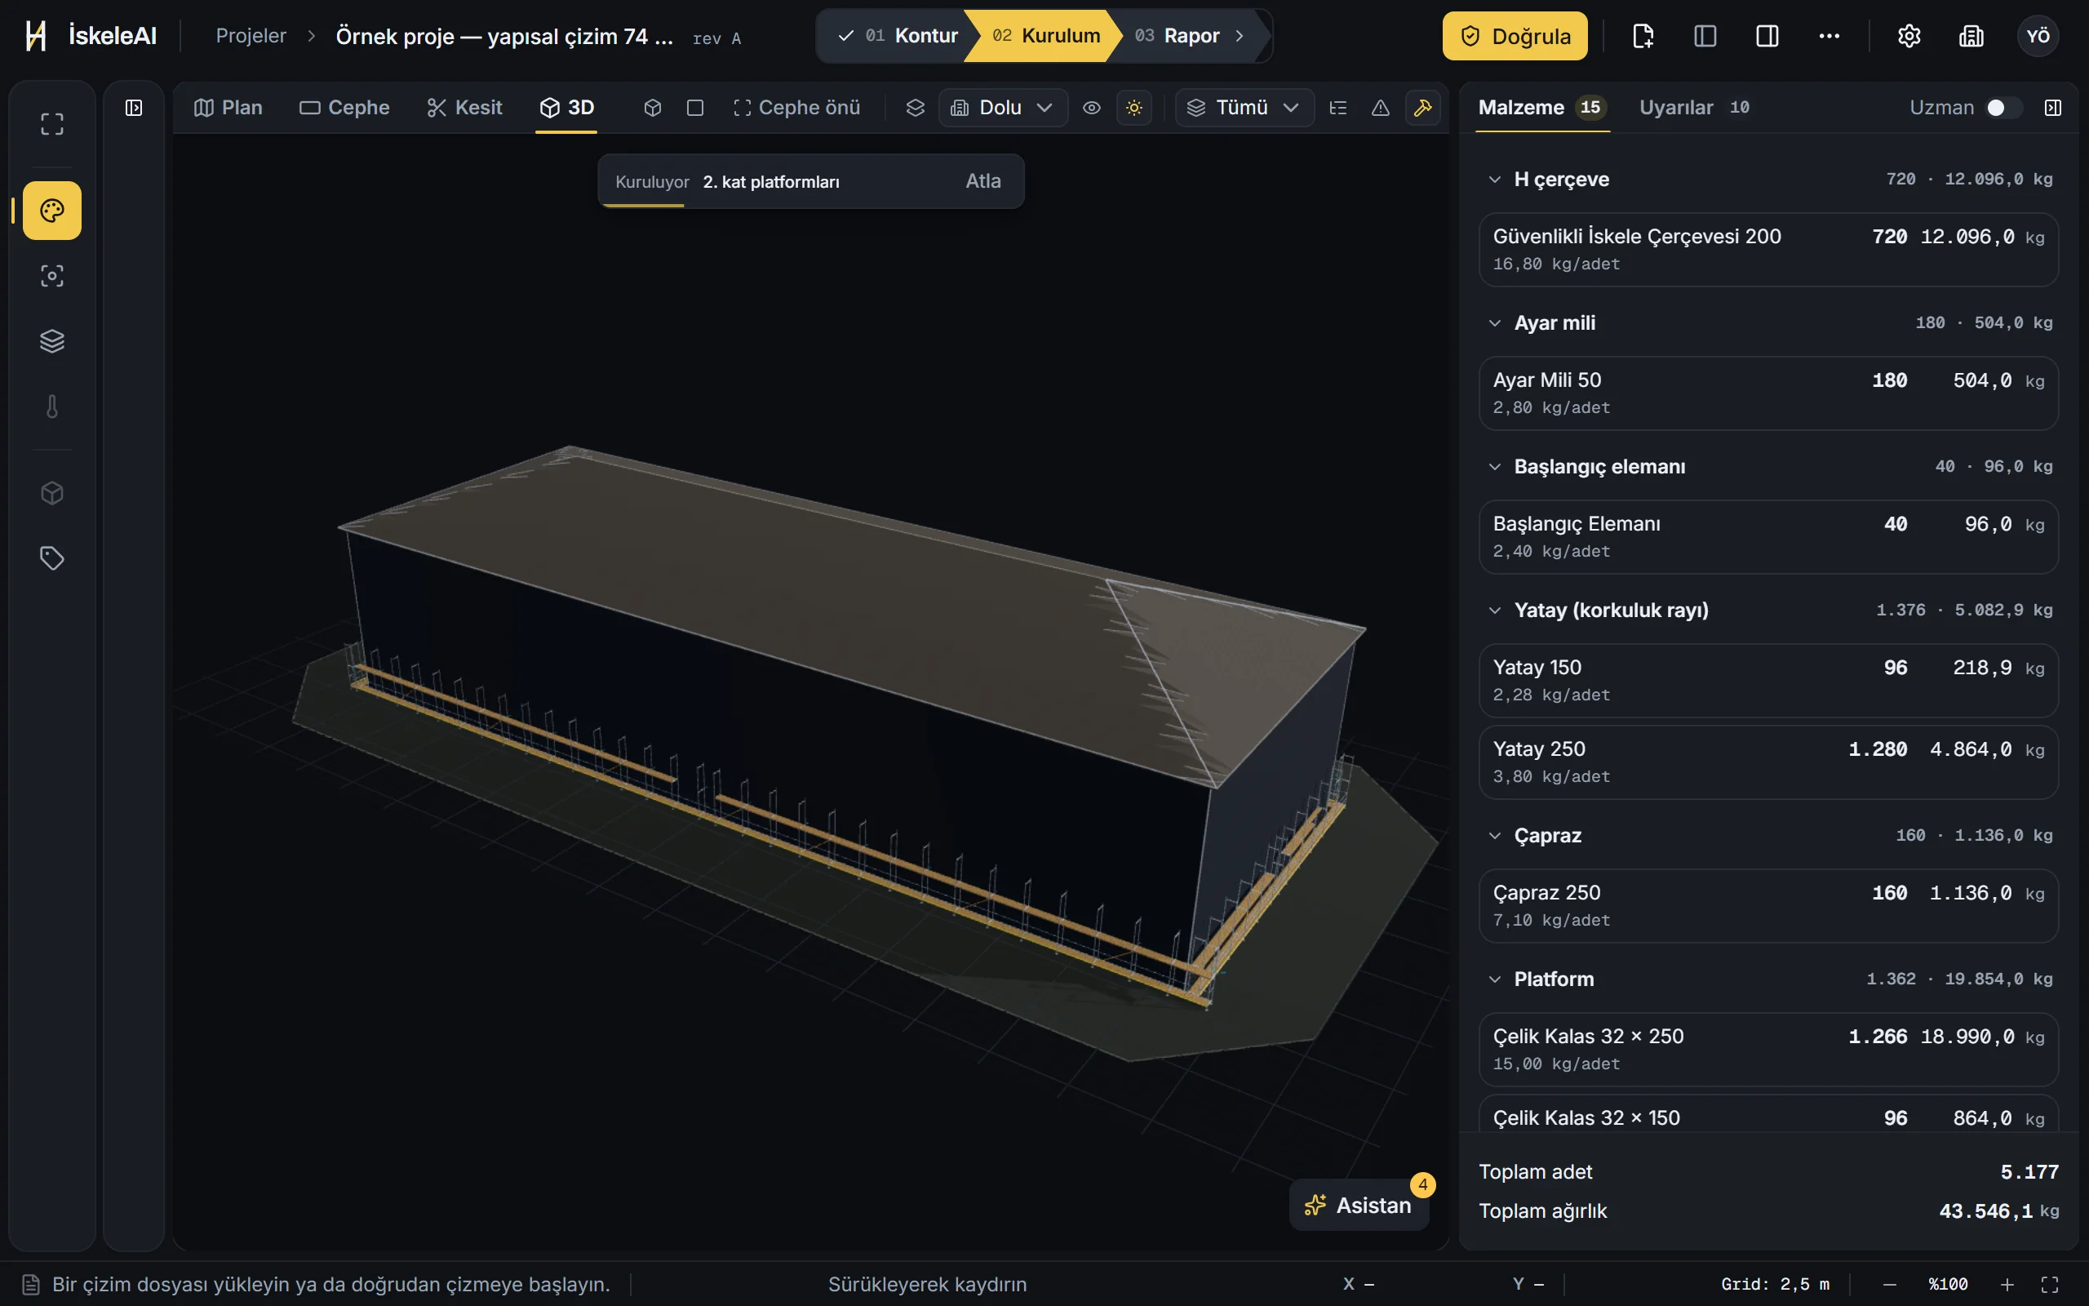Select the palette tool in left sidebar
This screenshot has height=1306, width=2089.
coord(51,210)
